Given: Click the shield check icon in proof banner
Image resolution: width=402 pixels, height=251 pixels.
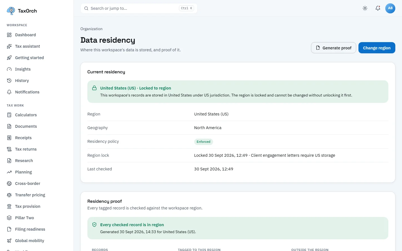Looking at the screenshot, I should [94, 225].
